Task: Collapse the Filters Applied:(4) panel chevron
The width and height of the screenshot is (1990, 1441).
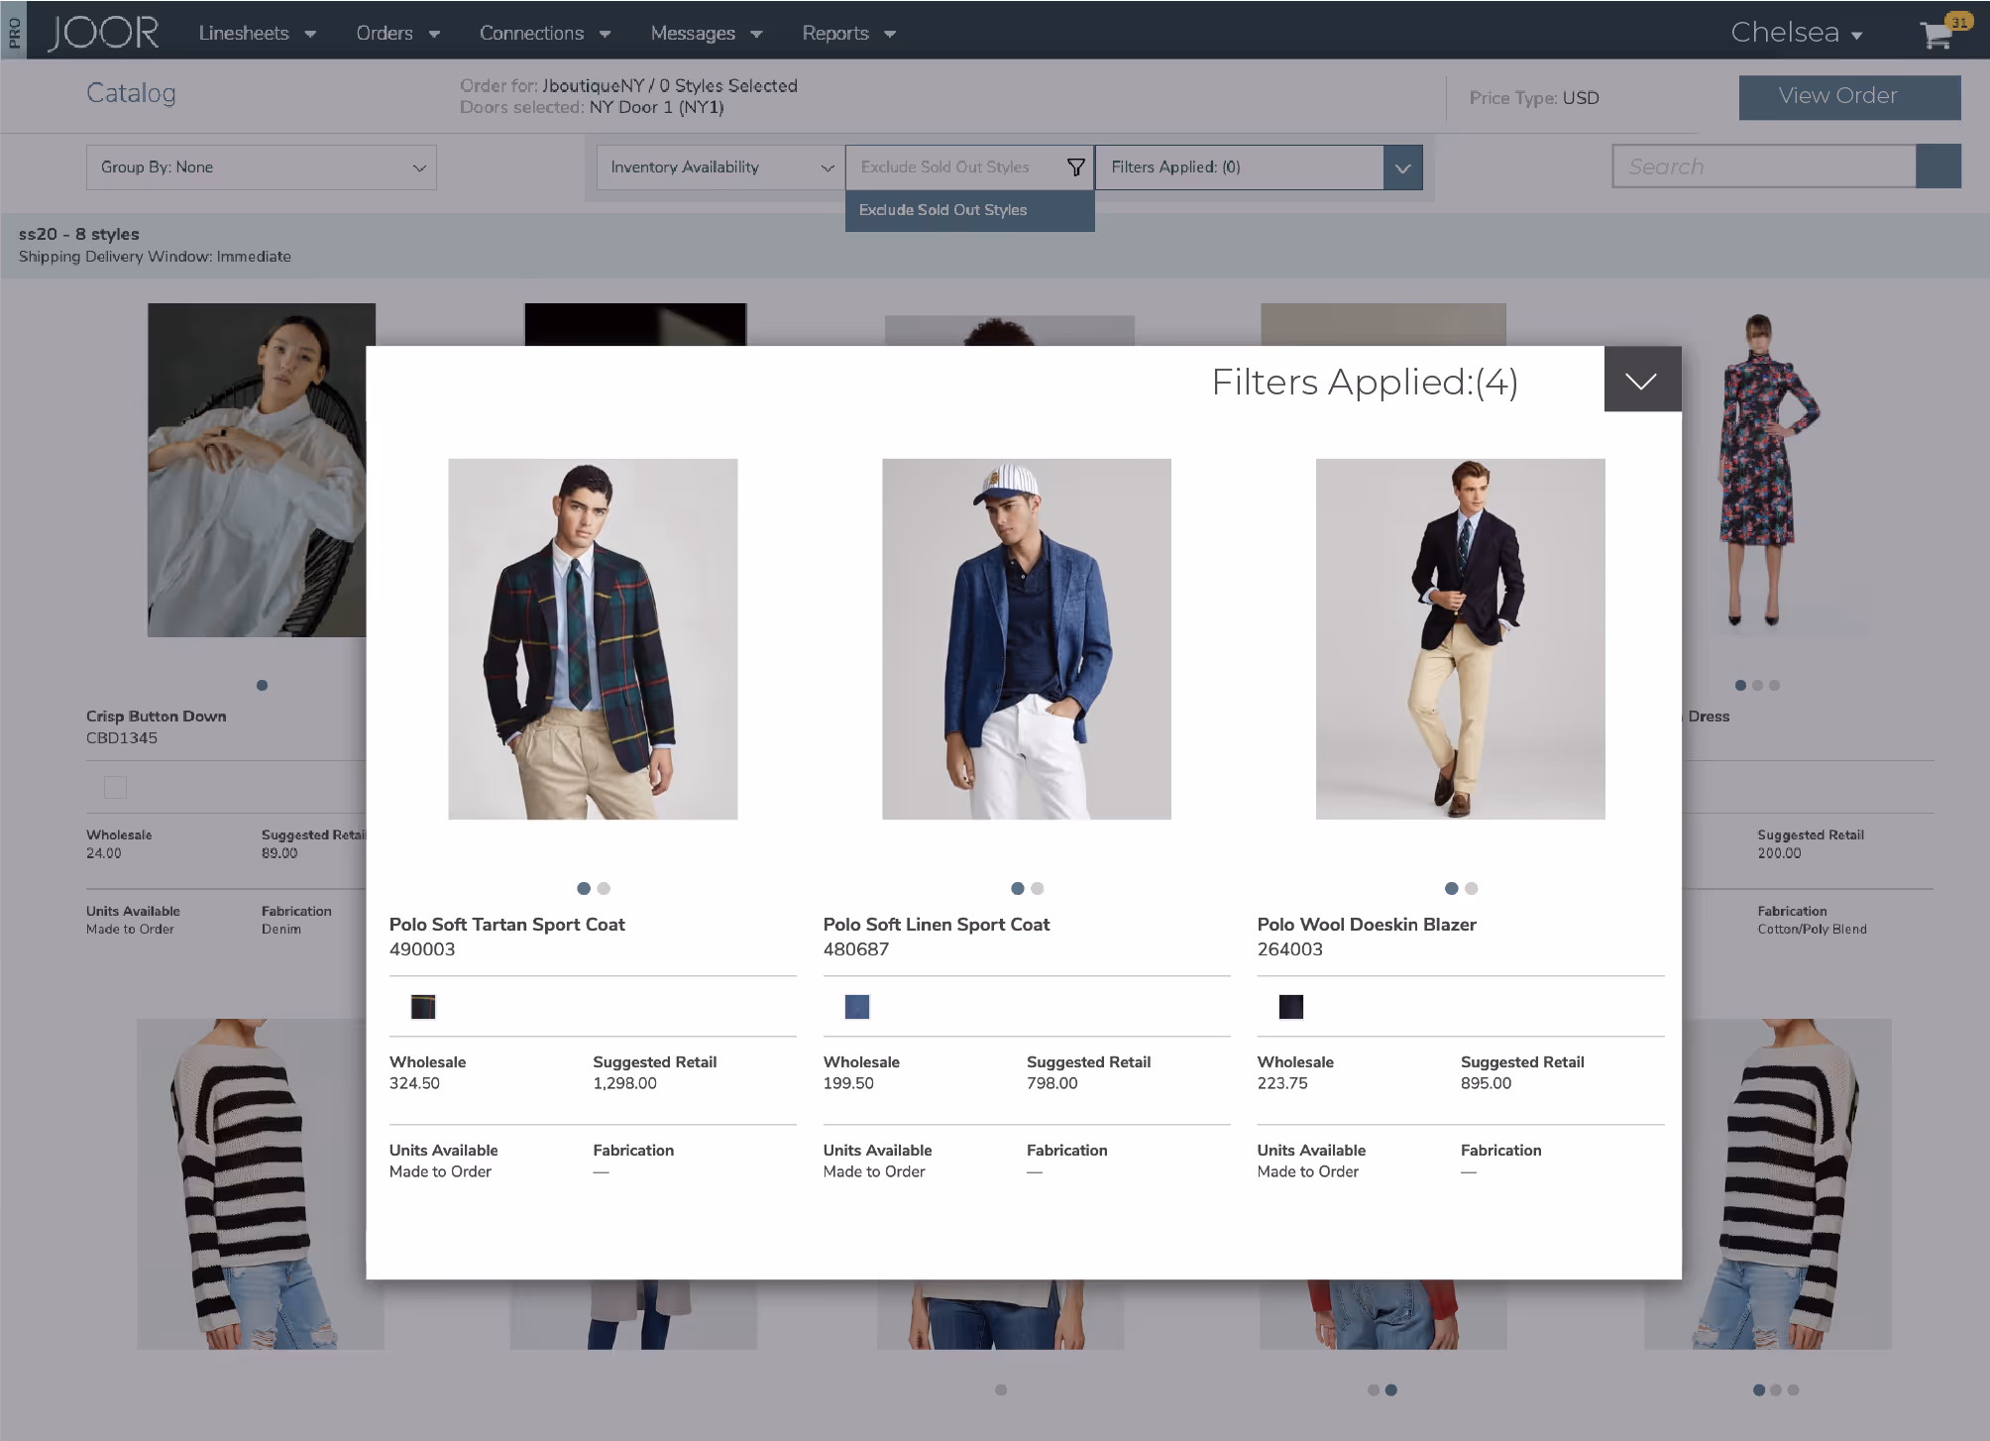Action: click(x=1642, y=380)
